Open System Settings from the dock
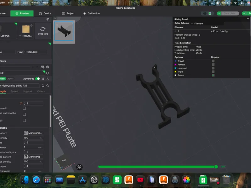 coord(94,180)
